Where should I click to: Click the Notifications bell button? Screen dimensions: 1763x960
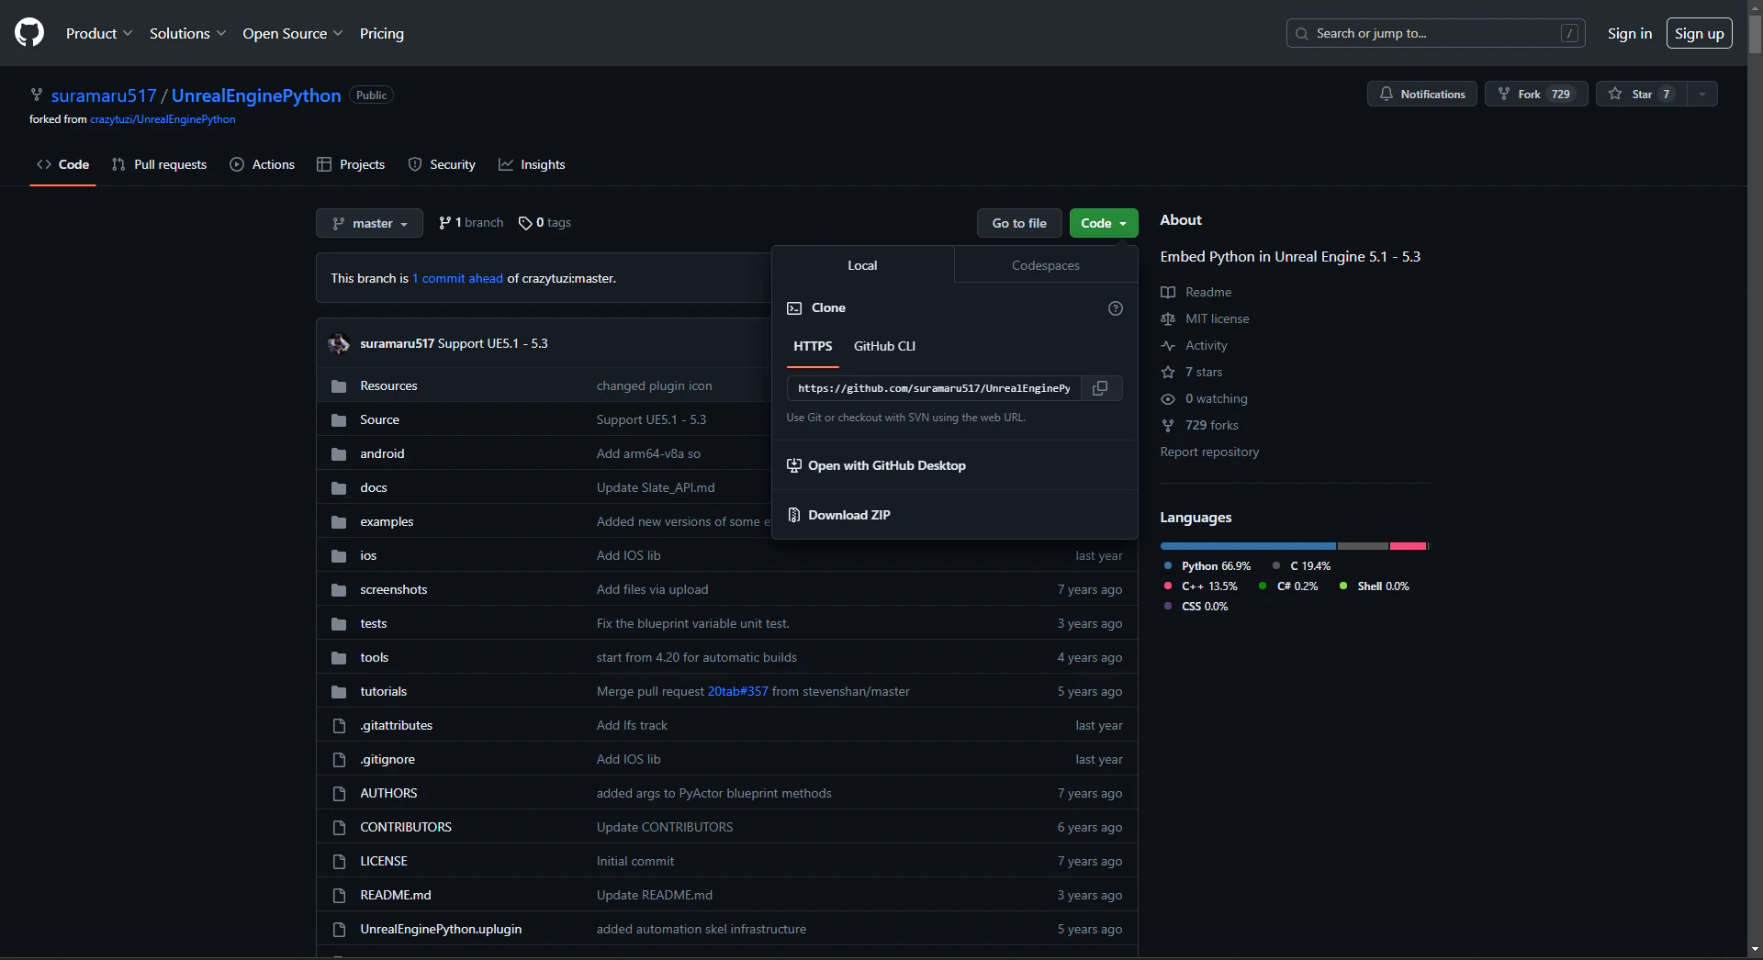tap(1422, 94)
